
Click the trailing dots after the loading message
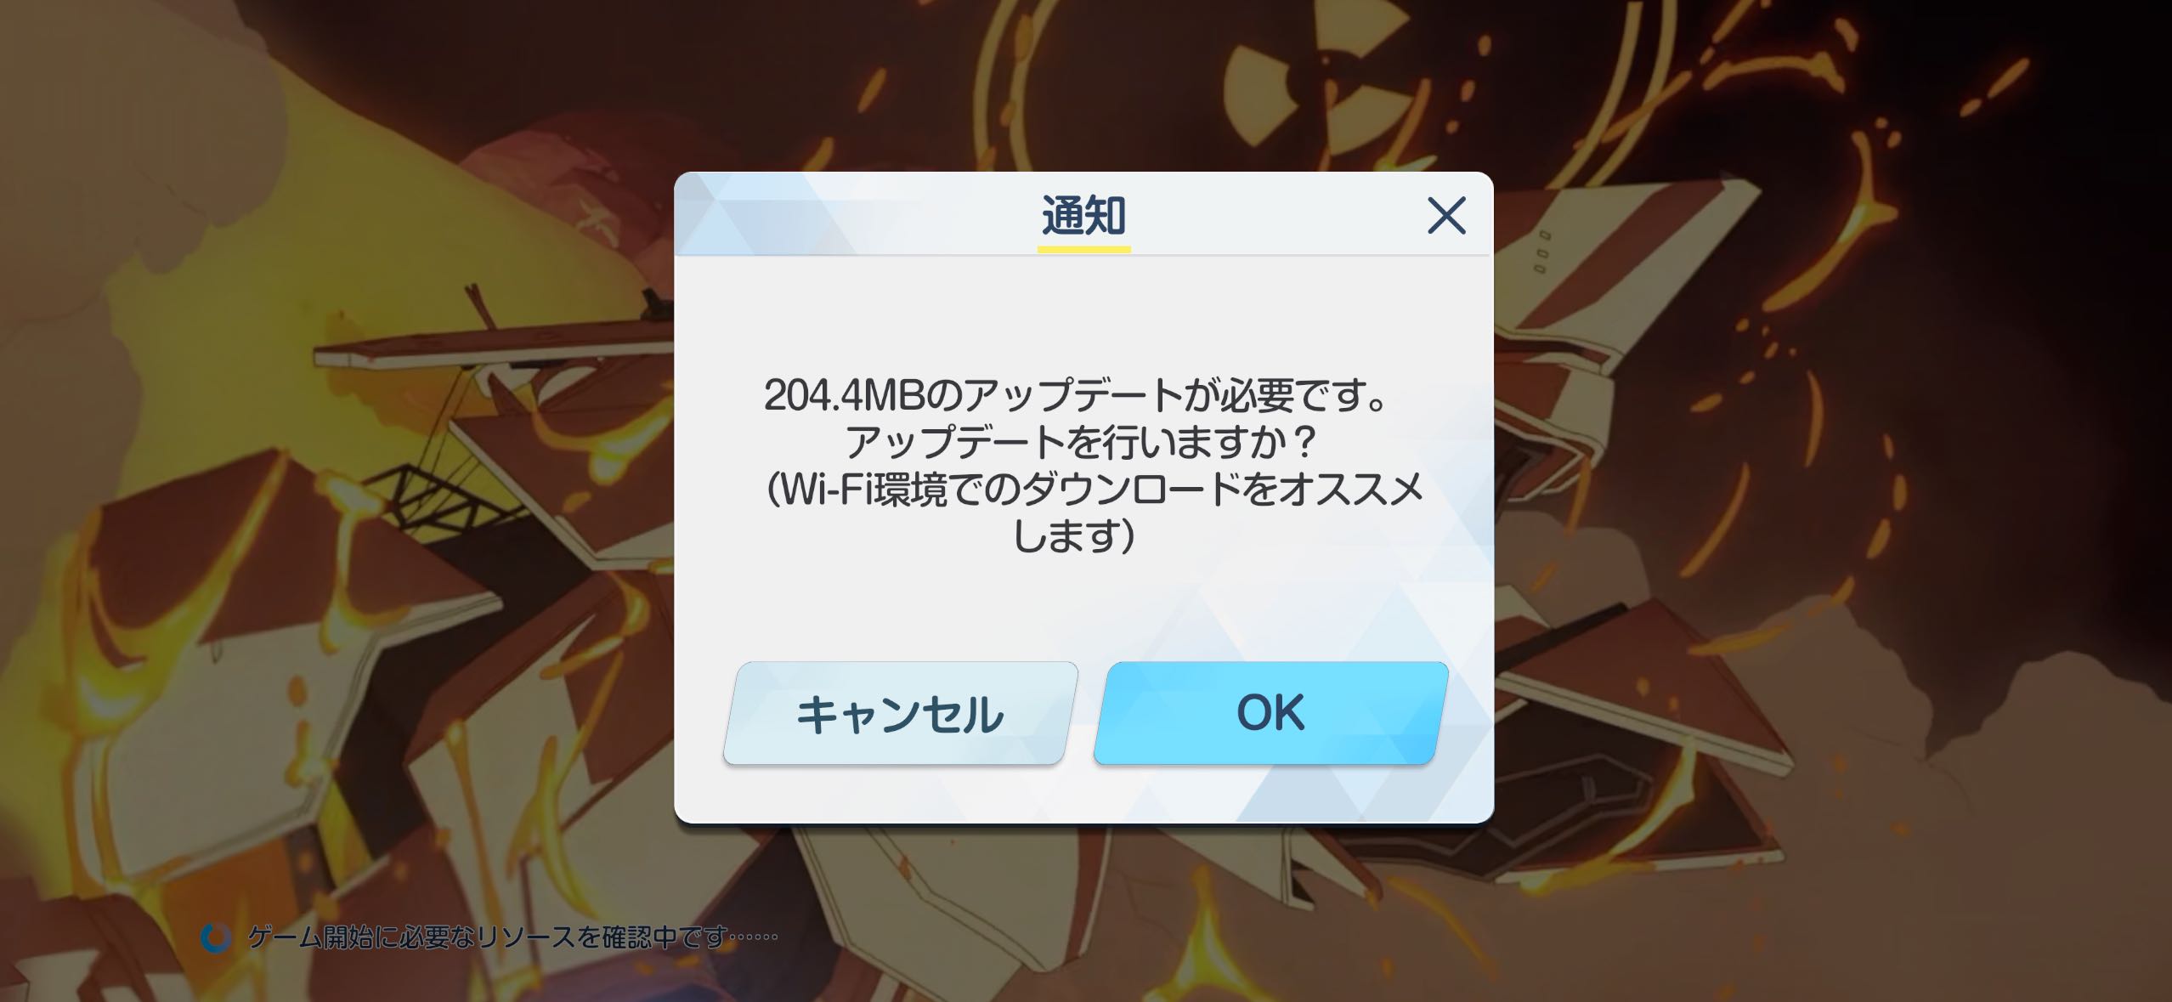755,937
